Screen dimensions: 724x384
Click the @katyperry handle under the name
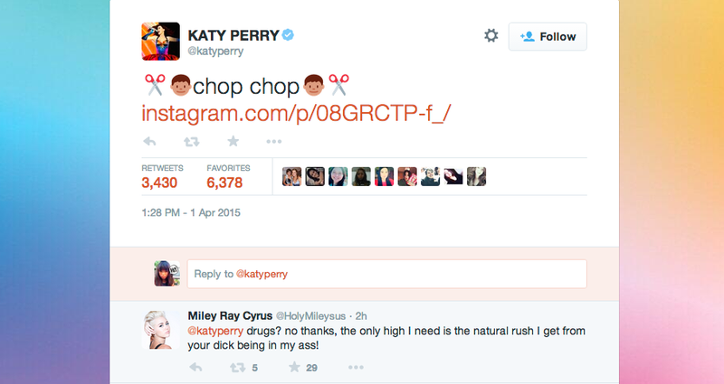(x=215, y=52)
